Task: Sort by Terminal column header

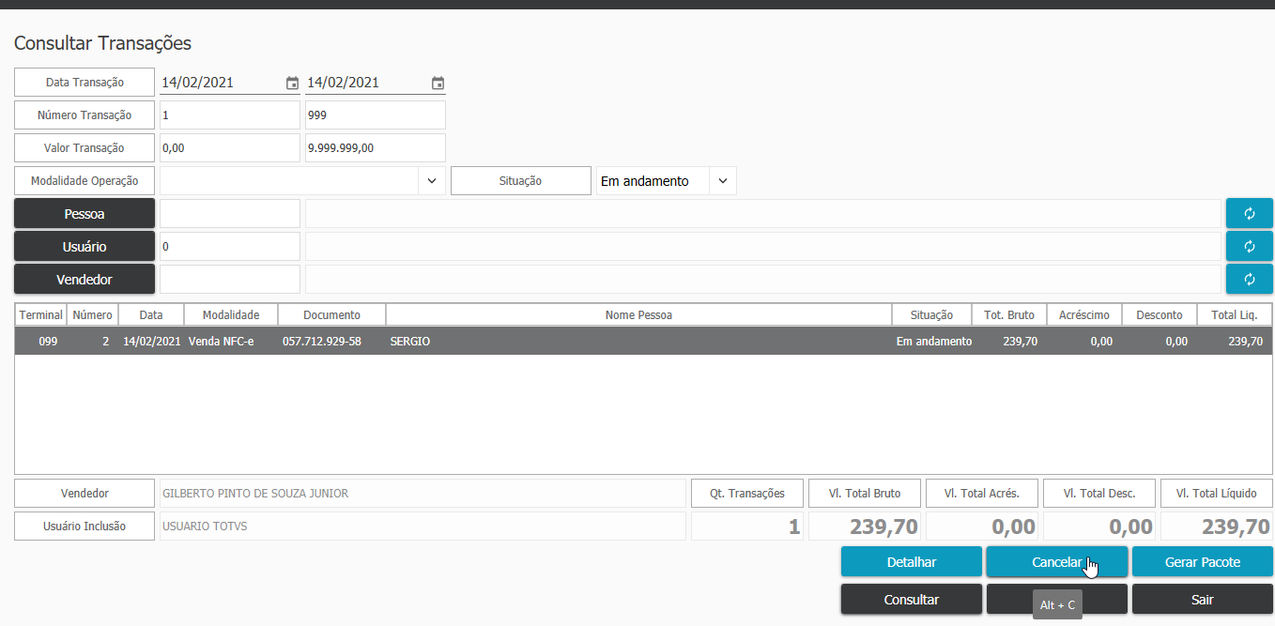Action: coord(40,314)
